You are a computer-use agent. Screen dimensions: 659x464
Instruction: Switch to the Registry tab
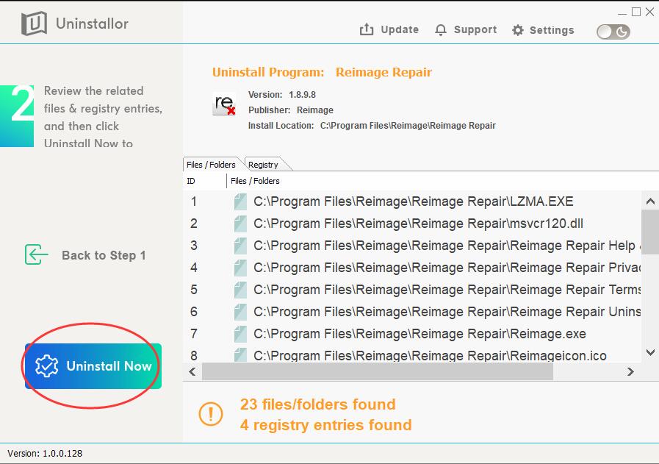pos(264,165)
